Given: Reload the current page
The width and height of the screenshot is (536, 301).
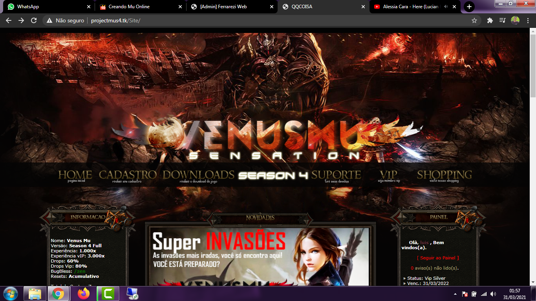Looking at the screenshot, I should point(34,20).
